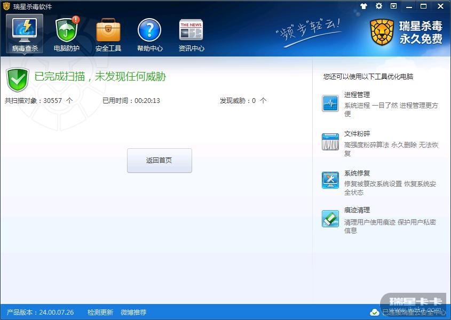Close the Rising antivirus window
The image size is (451, 320).
point(440,6)
